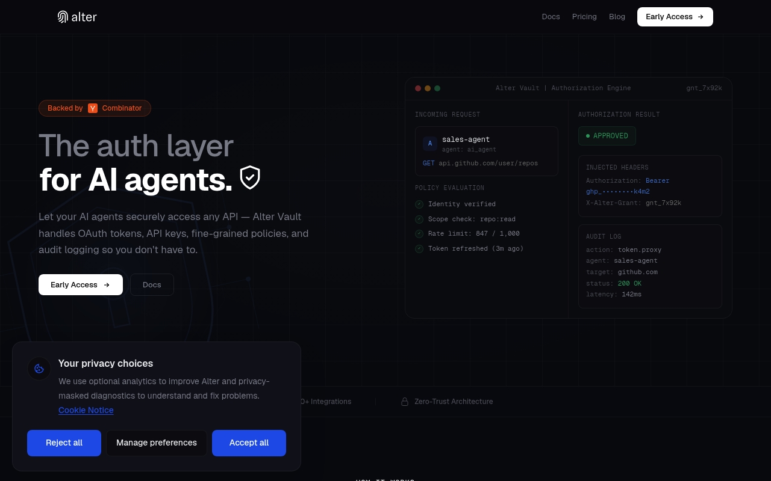The height and width of the screenshot is (481, 771).
Task: Click the Backed by Y Combinator badge
Action: (x=95, y=108)
